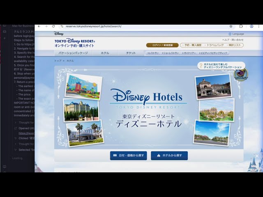This screenshot has width=263, height=197.
Task: Click ホテルから探す button
Action: (x=169, y=156)
